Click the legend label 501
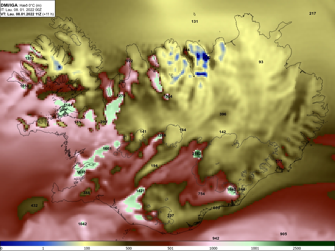Image resolution: width=335 pixels, height=251 pixels. point(171,248)
